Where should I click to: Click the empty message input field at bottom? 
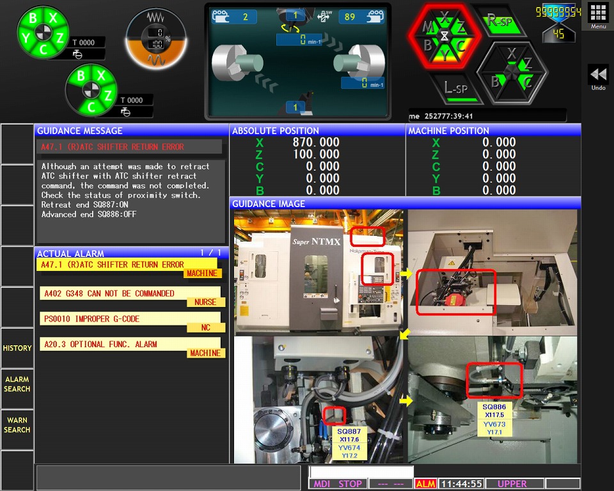[x=168, y=478]
